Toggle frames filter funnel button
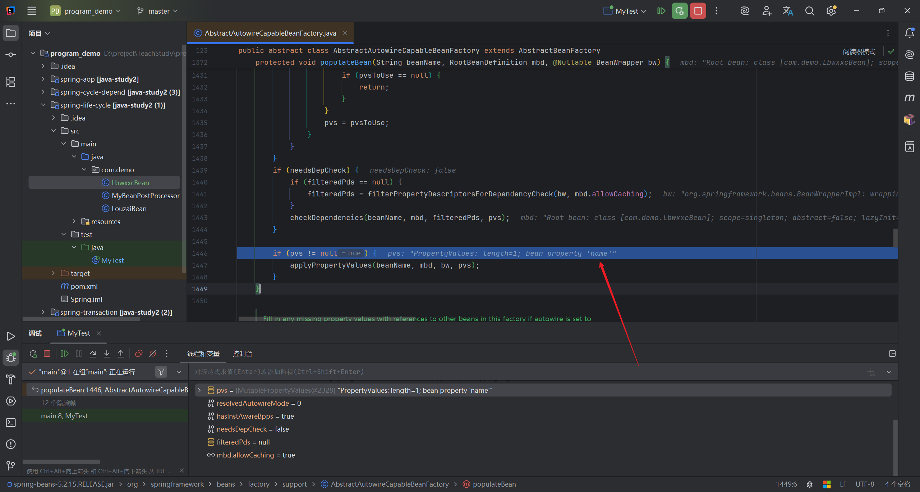Screen dimensions: 920x492 tap(161, 372)
